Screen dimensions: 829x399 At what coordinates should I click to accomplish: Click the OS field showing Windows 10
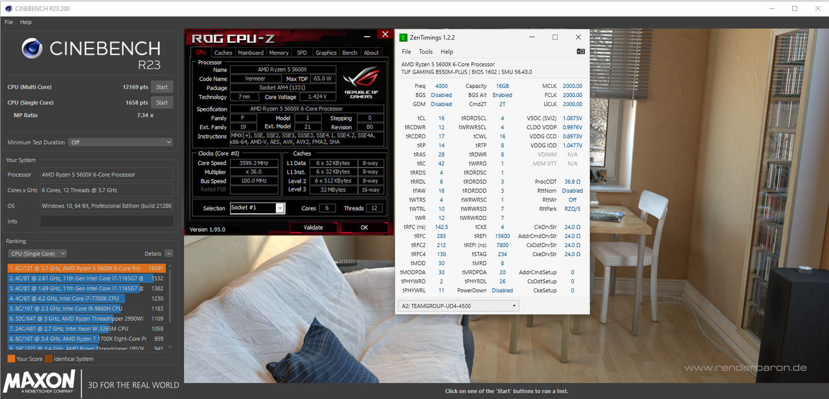pyautogui.click(x=107, y=206)
